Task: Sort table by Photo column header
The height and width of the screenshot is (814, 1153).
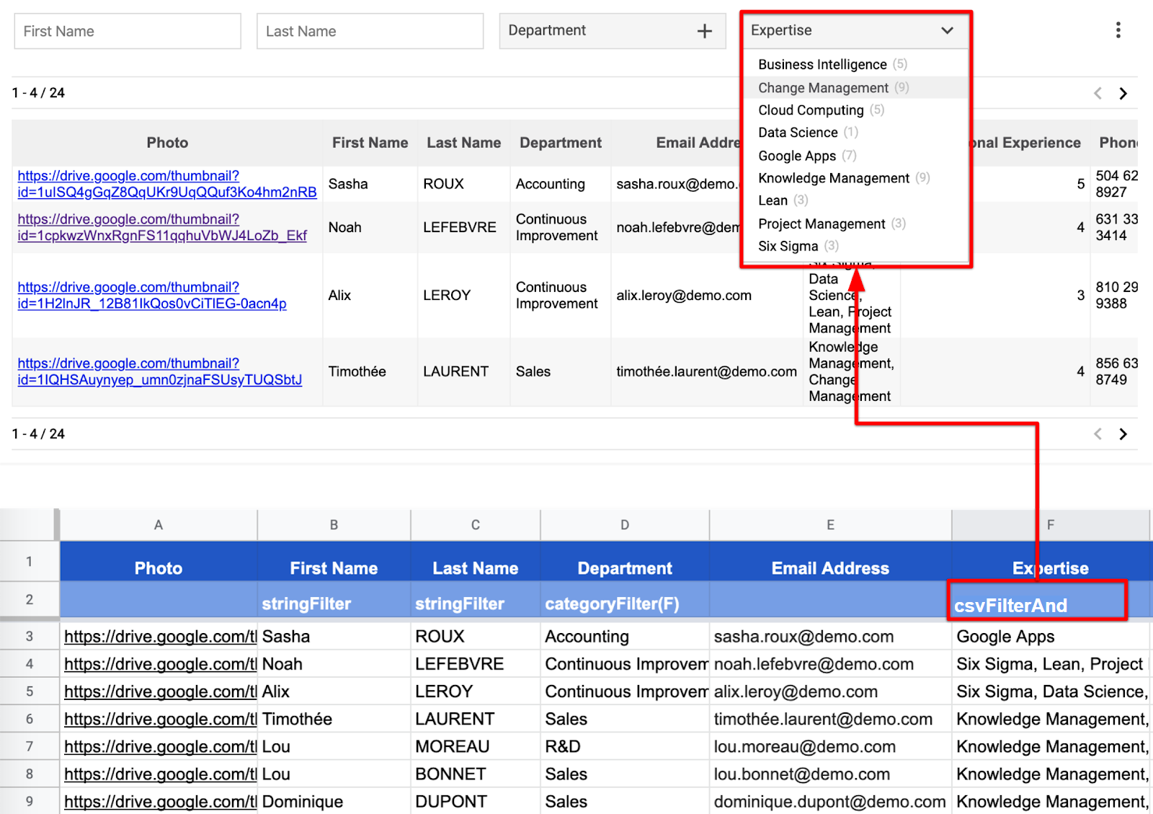Action: click(167, 143)
